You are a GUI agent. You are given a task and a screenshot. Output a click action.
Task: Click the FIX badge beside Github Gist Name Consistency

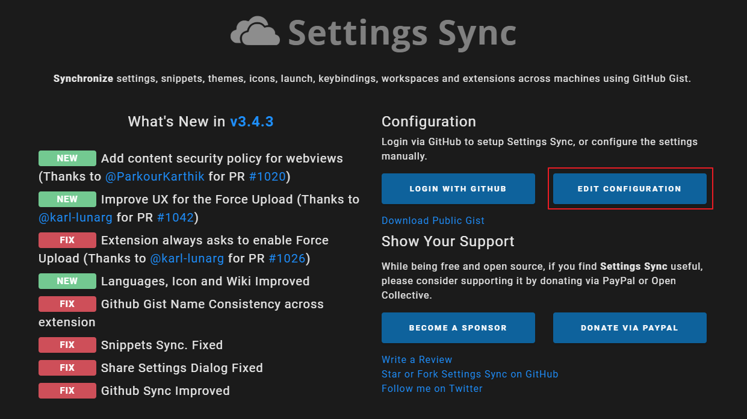tap(67, 304)
